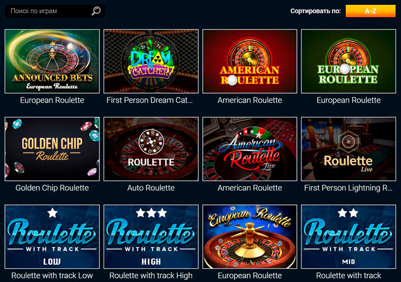Click 'Roulette with track High' caption
The height and width of the screenshot is (282, 401).
tap(151, 276)
